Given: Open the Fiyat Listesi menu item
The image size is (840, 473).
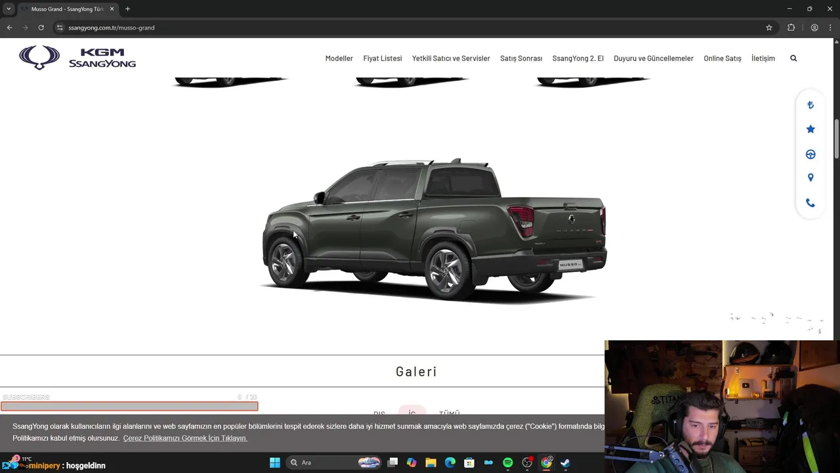Looking at the screenshot, I should point(383,58).
